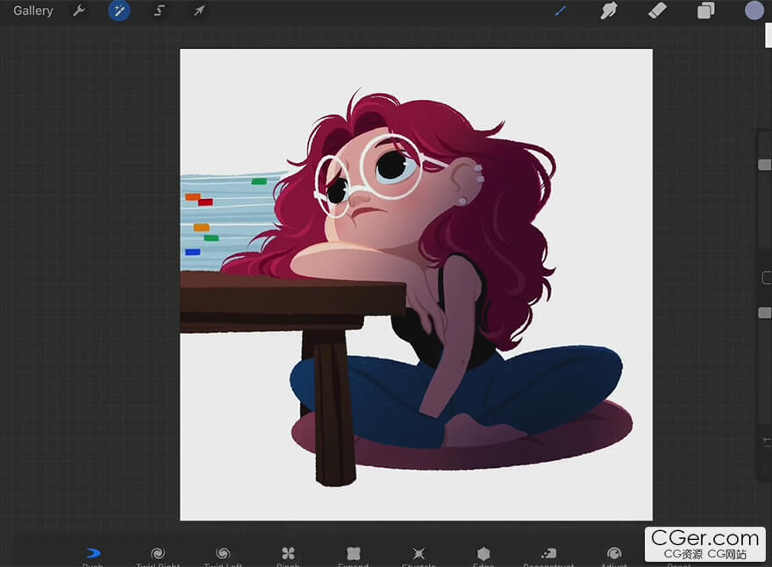Open the Actions wrench menu
772x567 pixels.
(x=79, y=11)
